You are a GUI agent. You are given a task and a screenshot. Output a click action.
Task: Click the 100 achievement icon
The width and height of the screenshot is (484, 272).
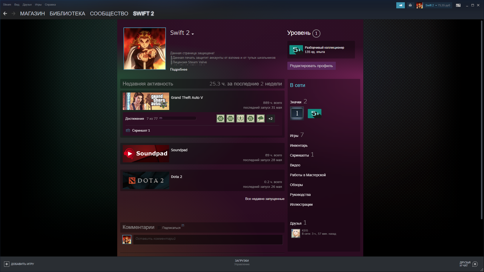point(230,118)
